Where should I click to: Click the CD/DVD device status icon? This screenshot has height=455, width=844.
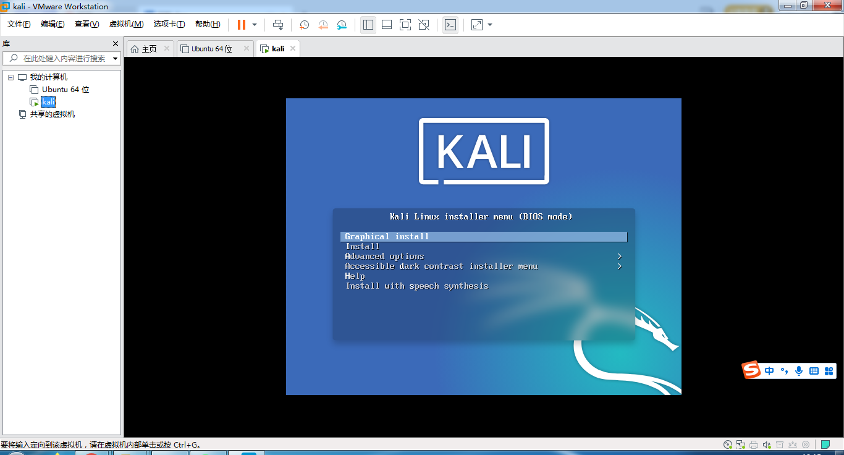(728, 444)
